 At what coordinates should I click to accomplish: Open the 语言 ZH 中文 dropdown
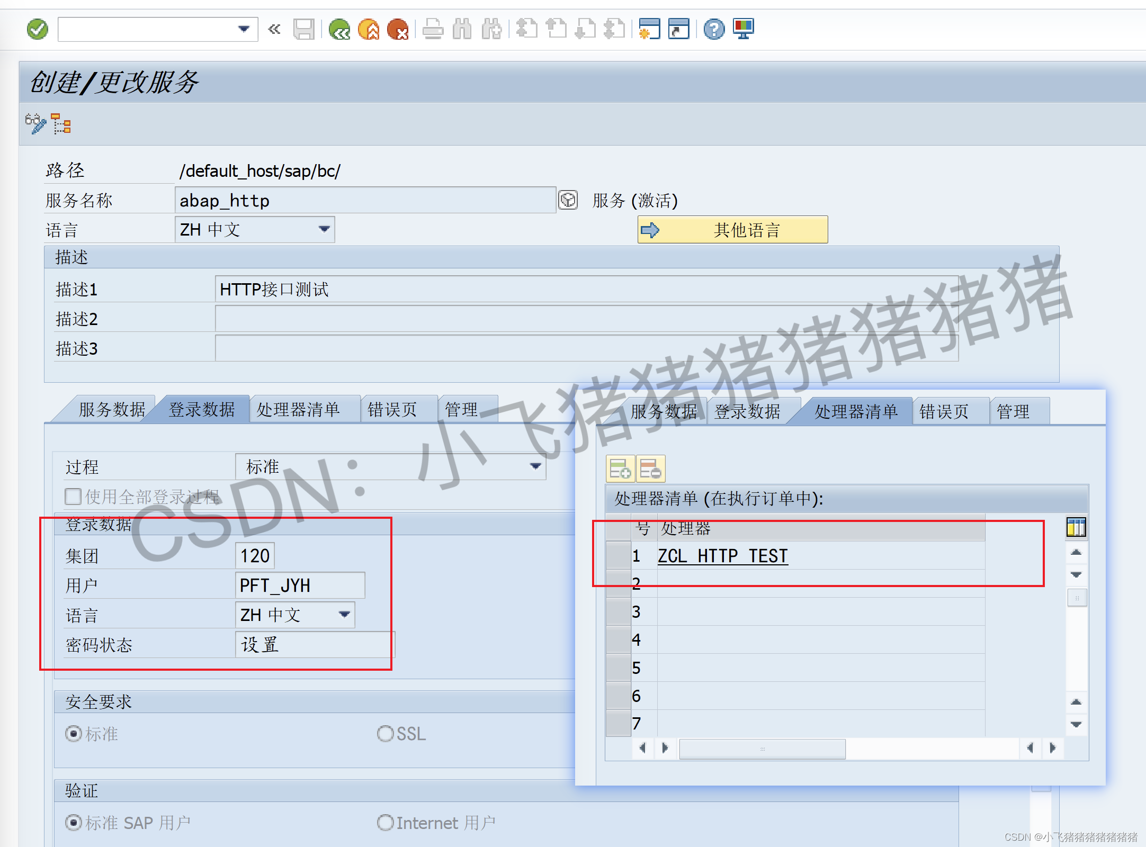324,229
